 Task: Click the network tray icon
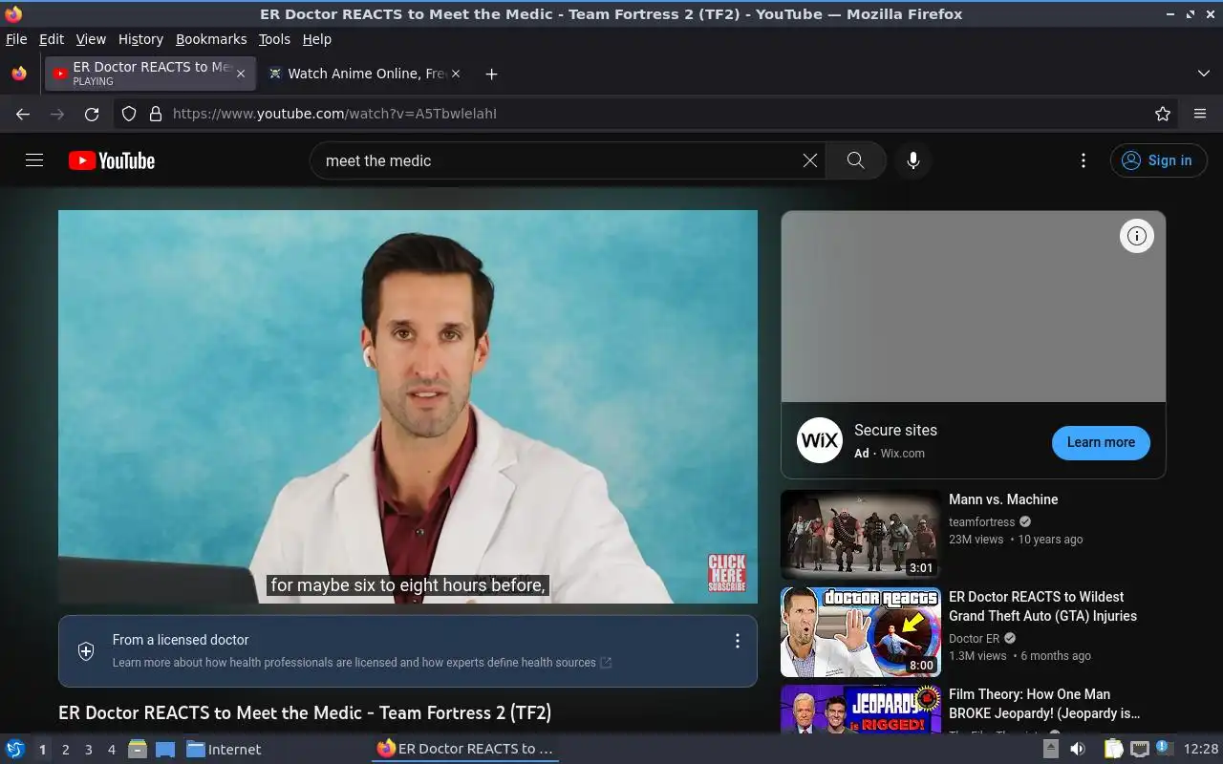coord(1139,749)
